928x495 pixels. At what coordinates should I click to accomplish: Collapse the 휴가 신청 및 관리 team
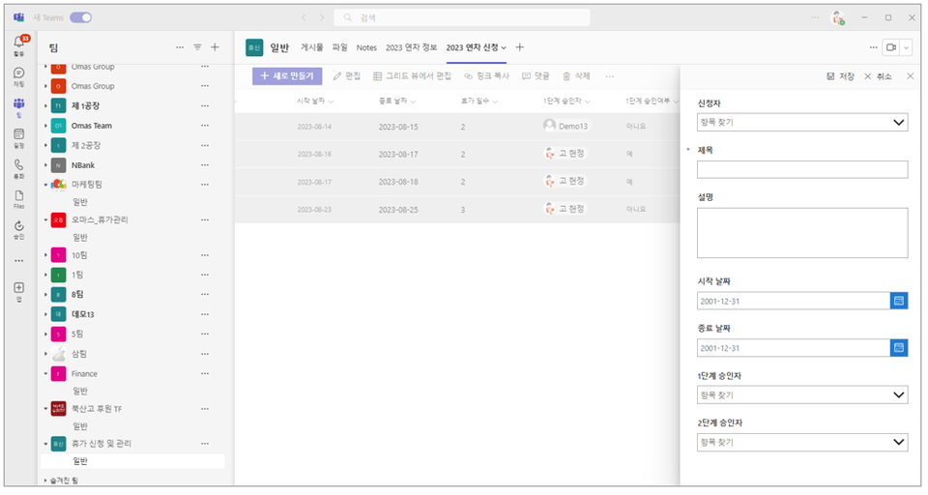45,444
